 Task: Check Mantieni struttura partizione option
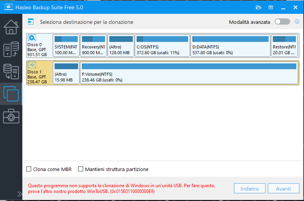tap(80, 169)
